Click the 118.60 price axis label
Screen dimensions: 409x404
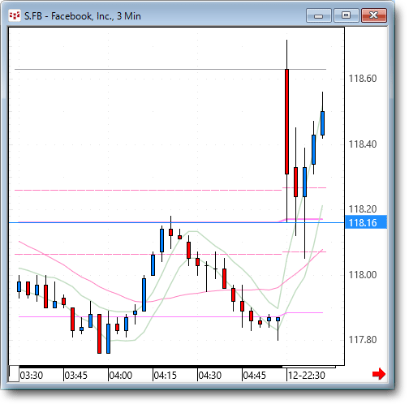pyautogui.click(x=363, y=79)
